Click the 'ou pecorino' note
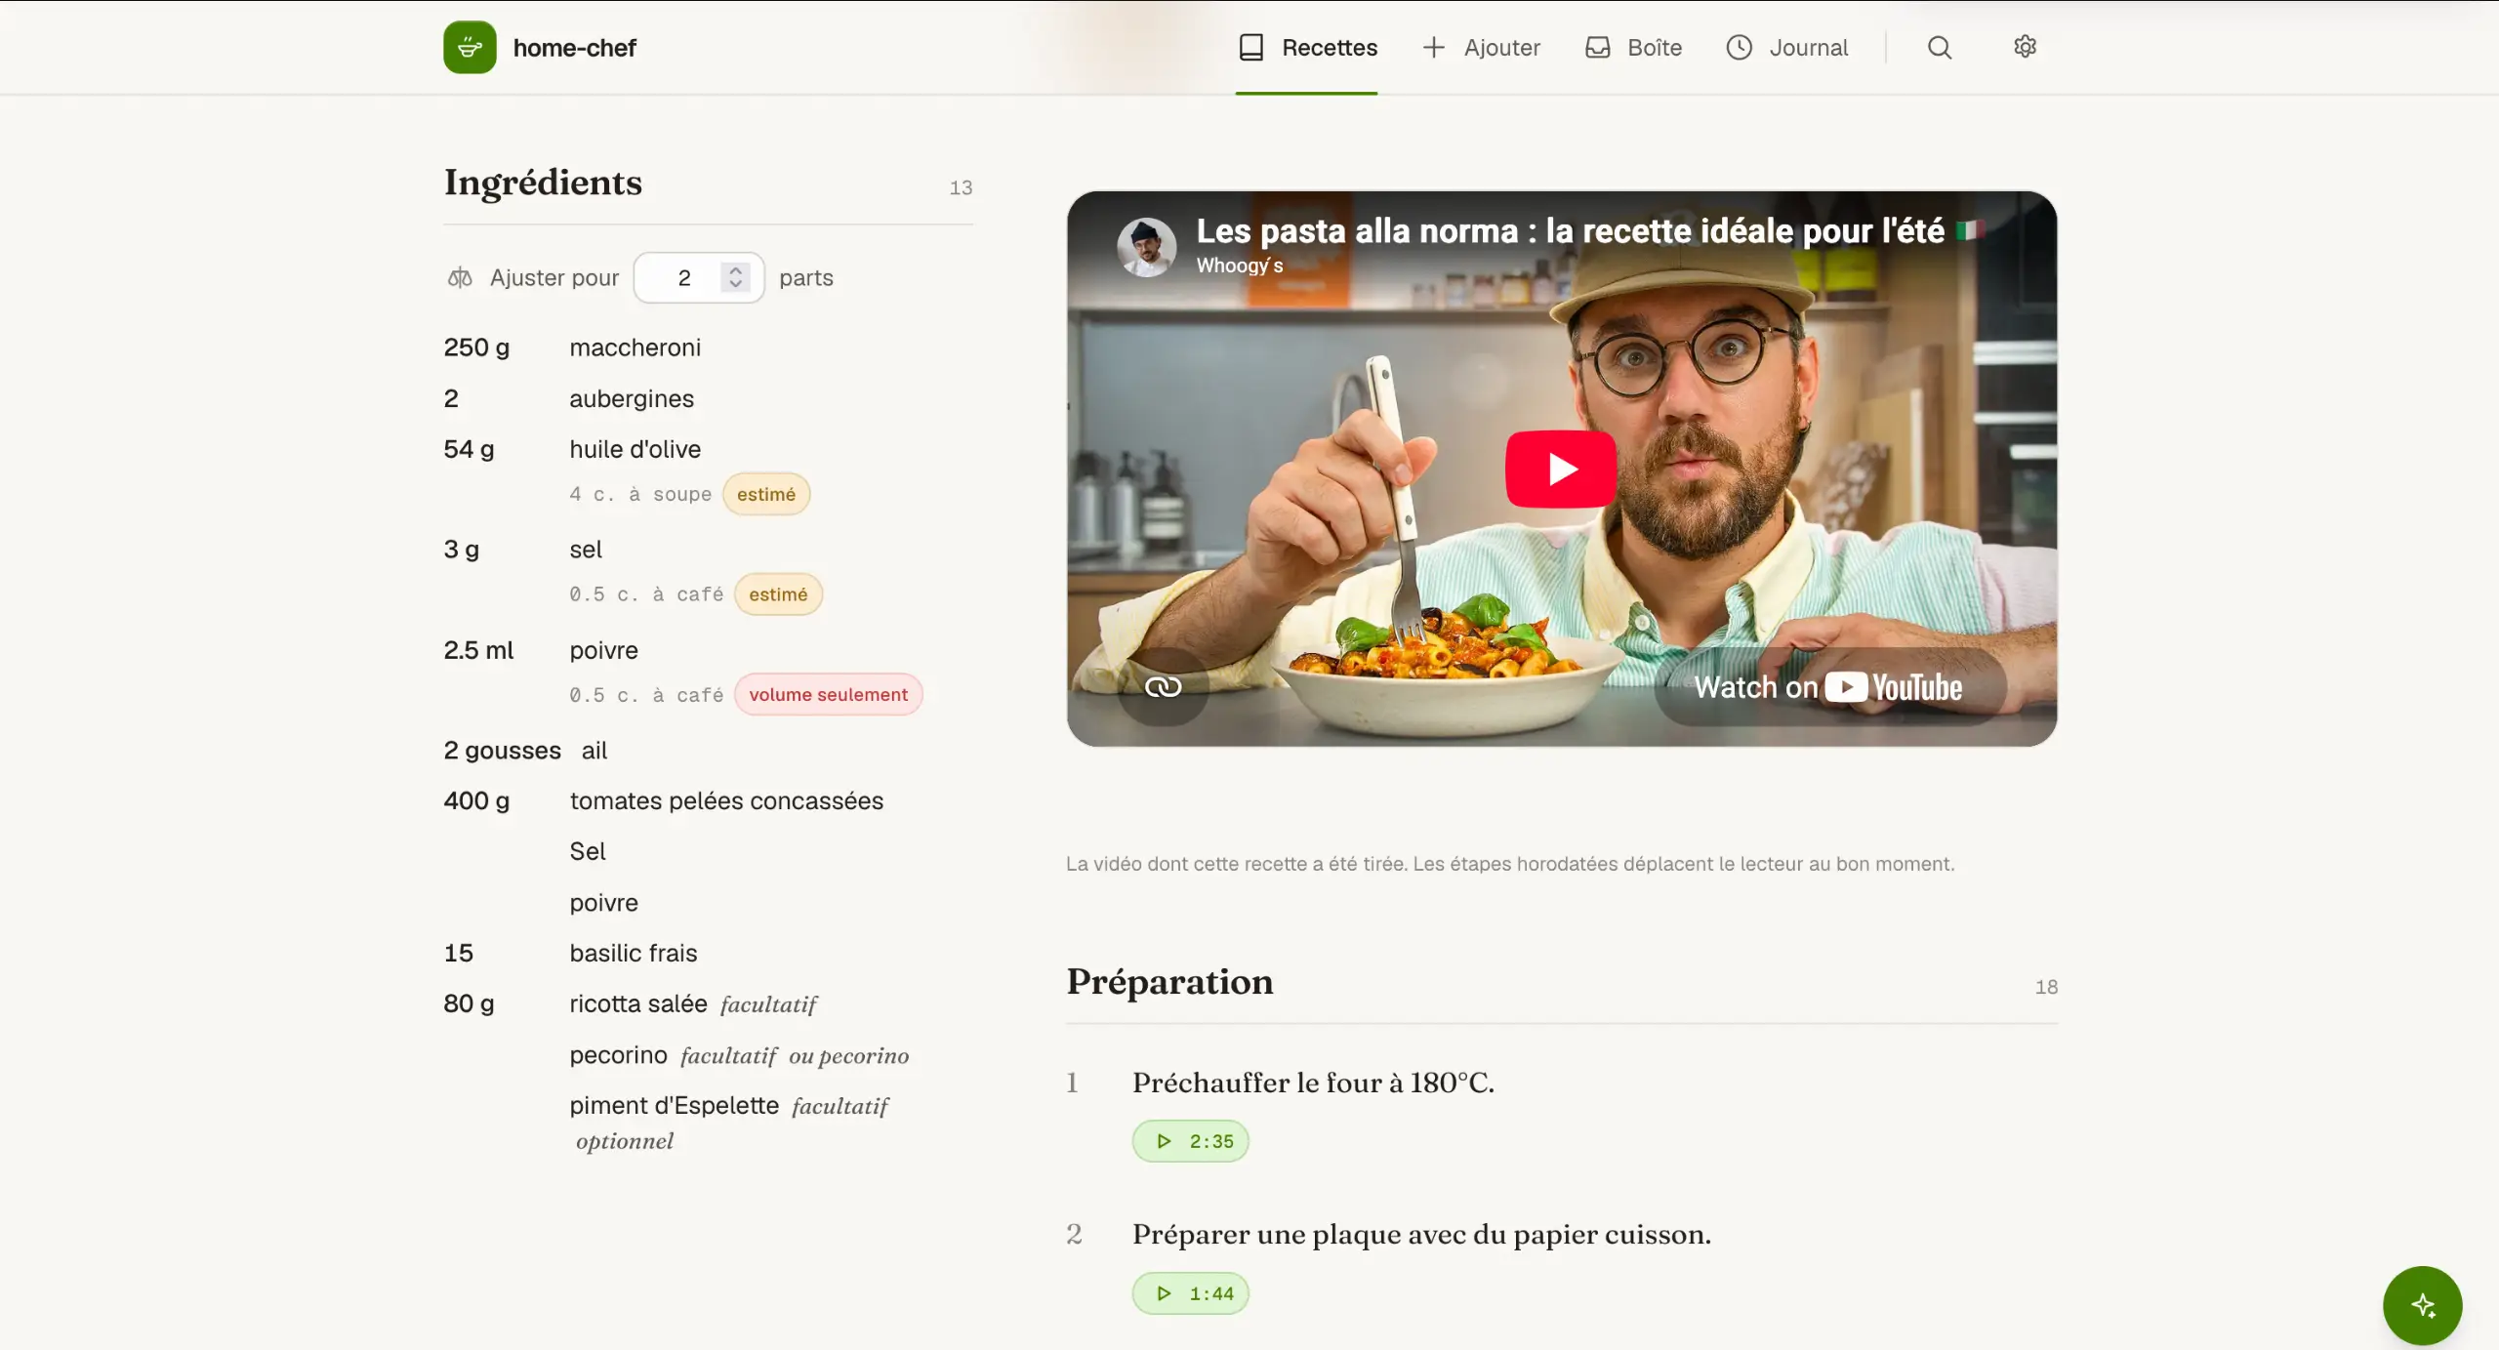2499x1350 pixels. click(x=849, y=1056)
